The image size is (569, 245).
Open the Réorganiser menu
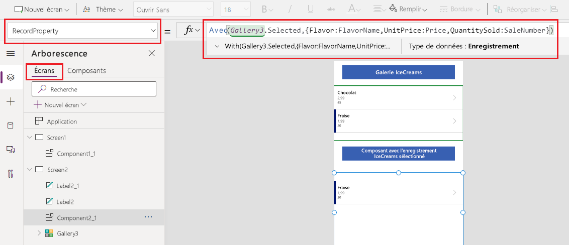pos(520,10)
